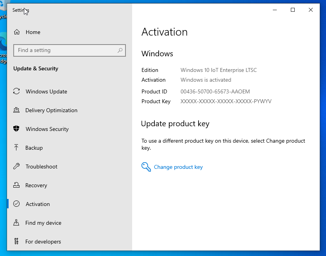
Task: Select the Delivery Optimization icon
Action: [x=16, y=110]
